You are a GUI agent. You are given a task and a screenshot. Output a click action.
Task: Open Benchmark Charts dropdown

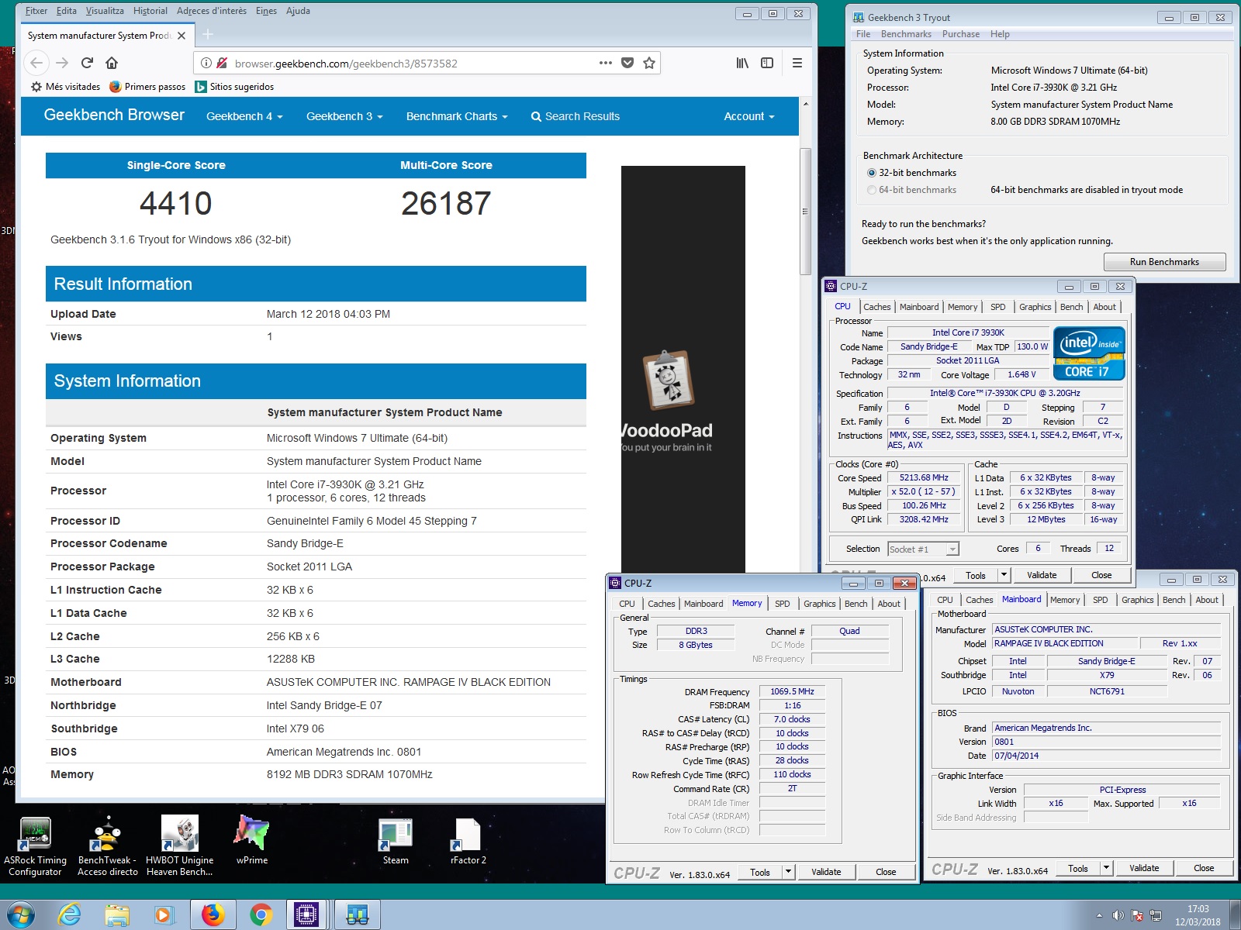coord(457,116)
